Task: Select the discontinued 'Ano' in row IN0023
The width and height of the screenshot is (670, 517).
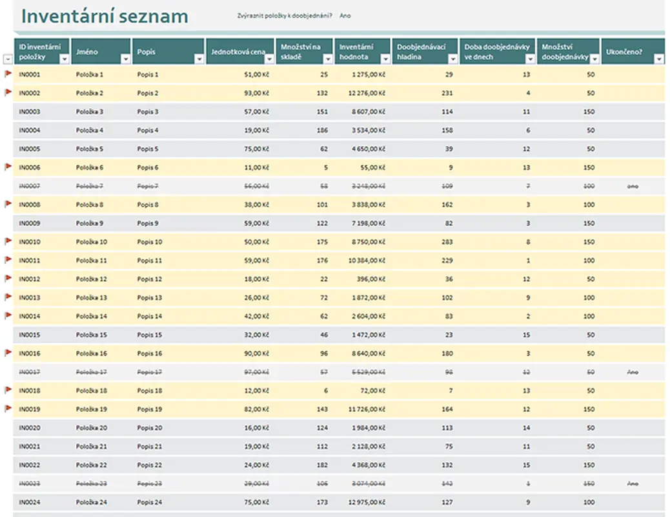Action: 633,484
